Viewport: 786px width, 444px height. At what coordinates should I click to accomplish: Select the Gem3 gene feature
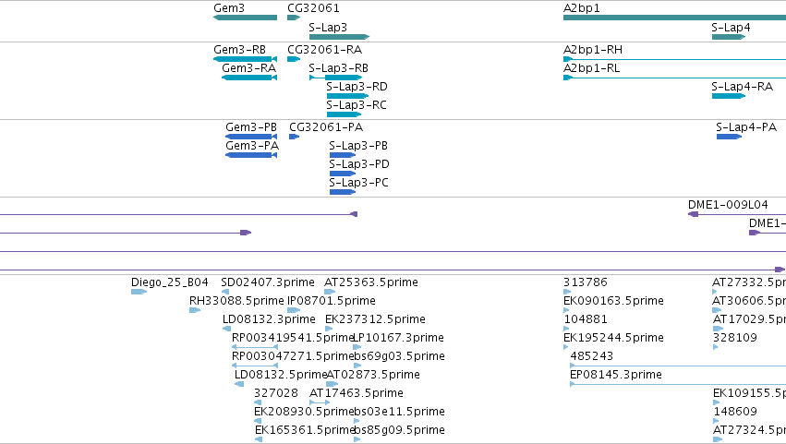pos(245,18)
